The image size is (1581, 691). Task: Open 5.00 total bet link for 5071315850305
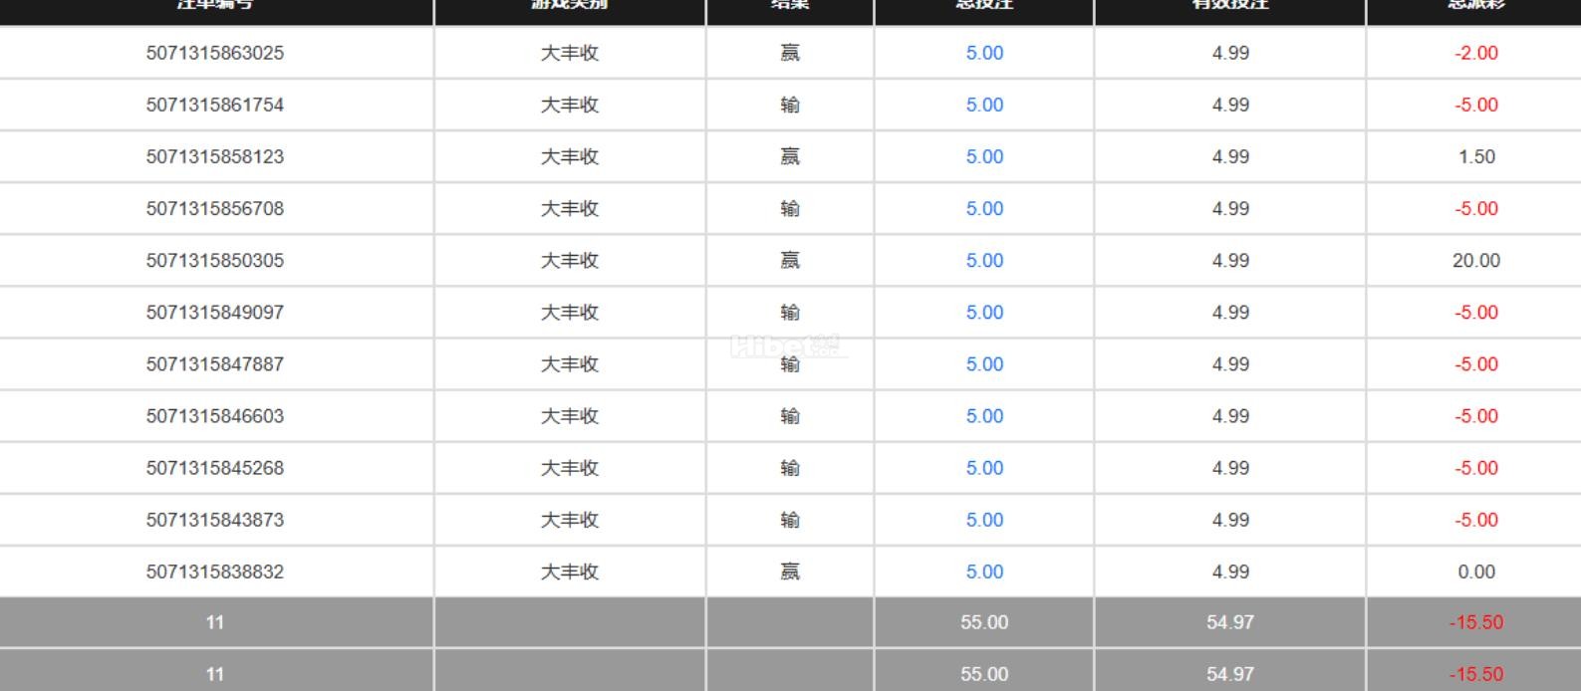(984, 260)
